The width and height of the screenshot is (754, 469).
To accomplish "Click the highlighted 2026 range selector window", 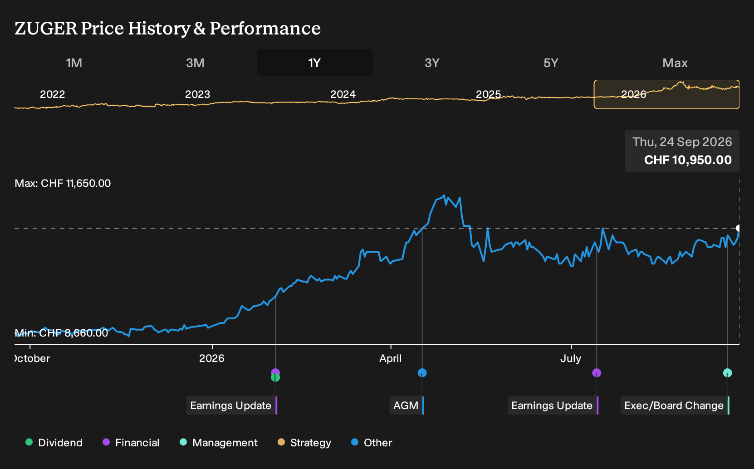I will pyautogui.click(x=666, y=94).
